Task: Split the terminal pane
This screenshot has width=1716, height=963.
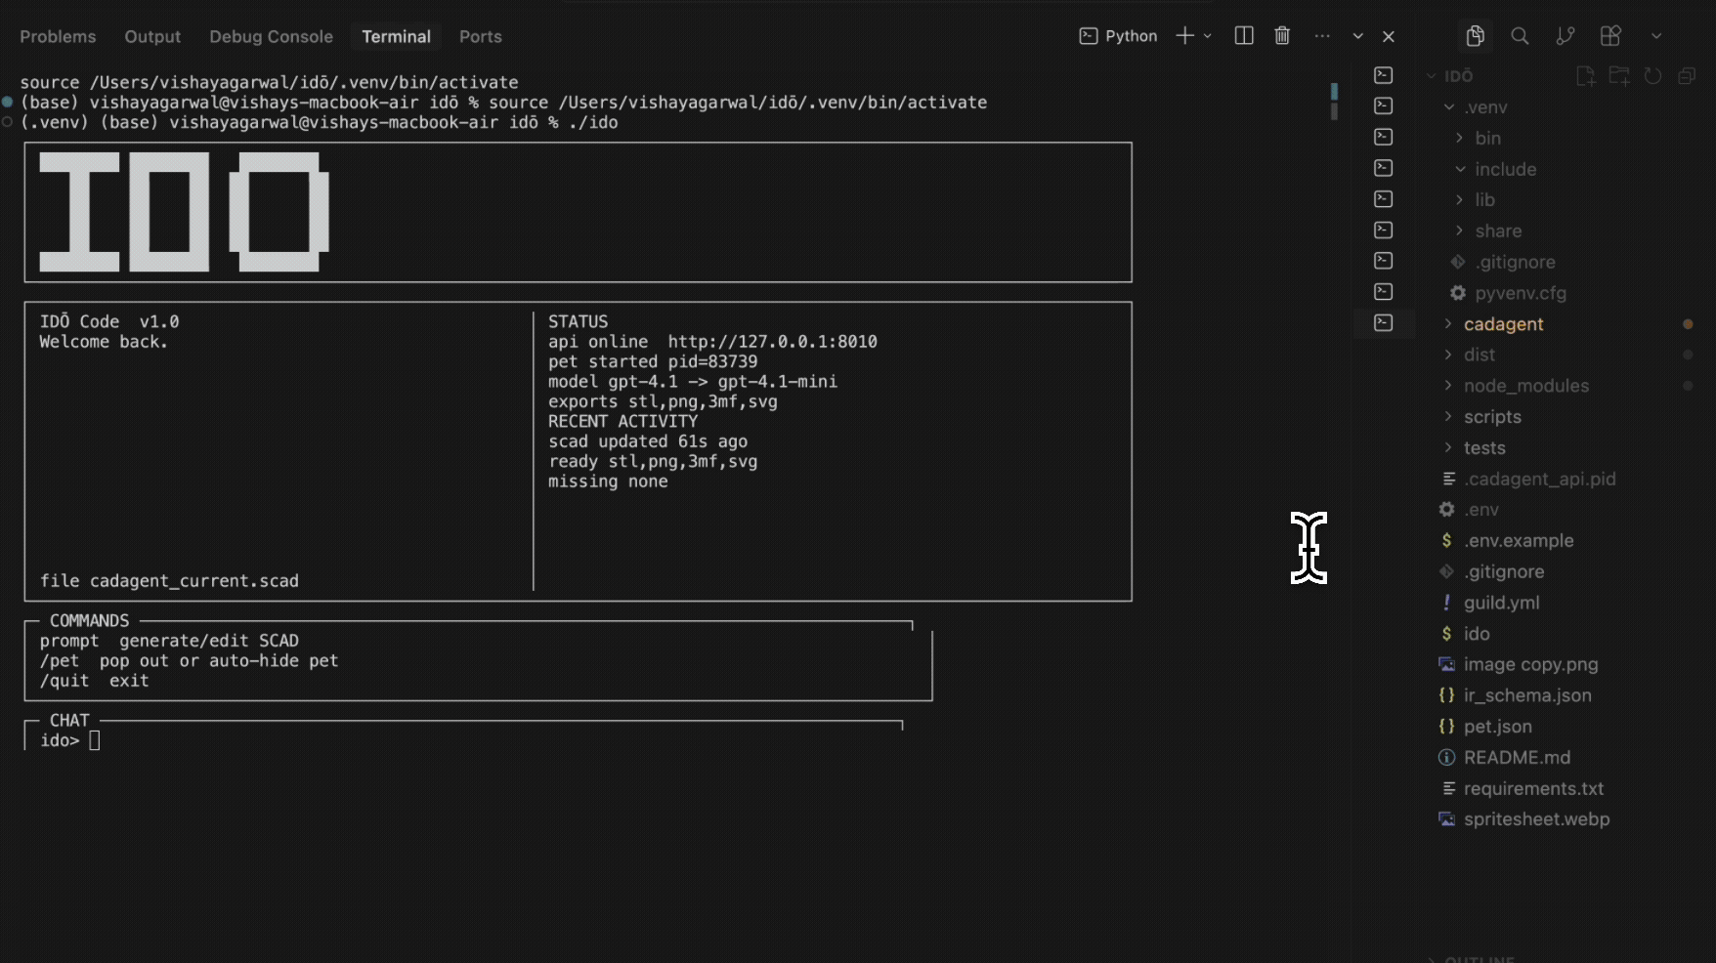Action: pyautogui.click(x=1244, y=36)
